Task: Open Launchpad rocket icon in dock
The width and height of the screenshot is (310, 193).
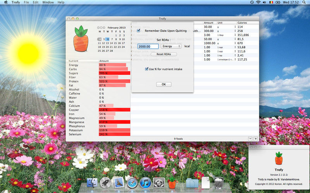Action: pyautogui.click(x=105, y=183)
